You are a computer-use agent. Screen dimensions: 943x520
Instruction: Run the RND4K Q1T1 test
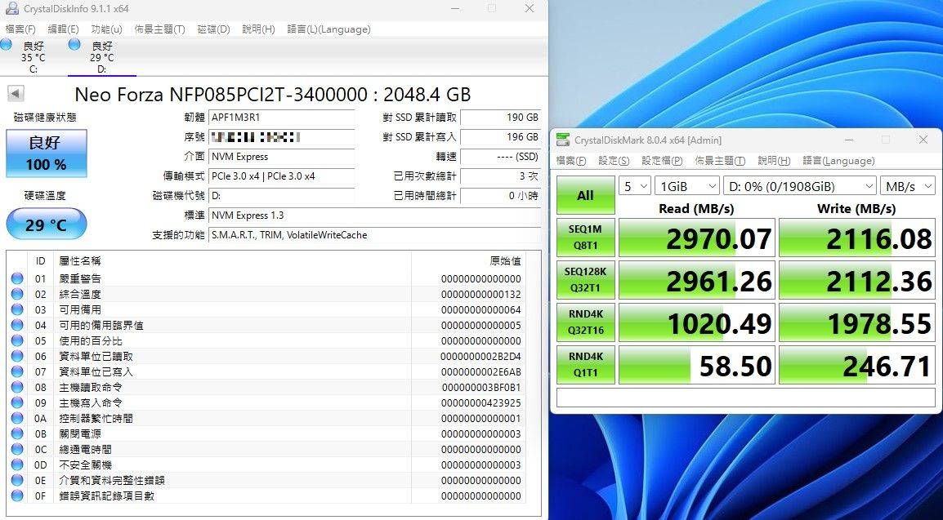tap(585, 365)
